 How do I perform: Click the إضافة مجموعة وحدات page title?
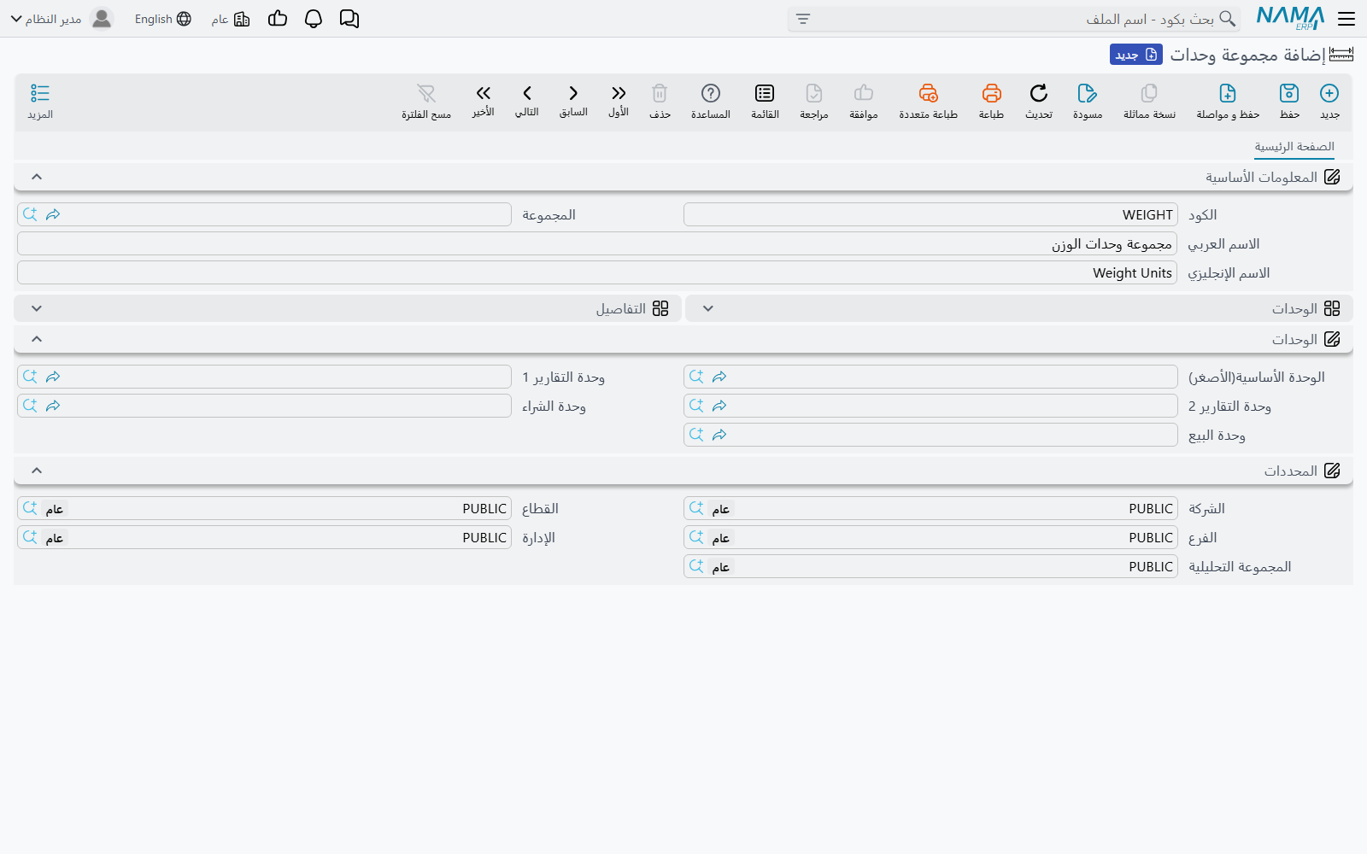pyautogui.click(x=1247, y=55)
